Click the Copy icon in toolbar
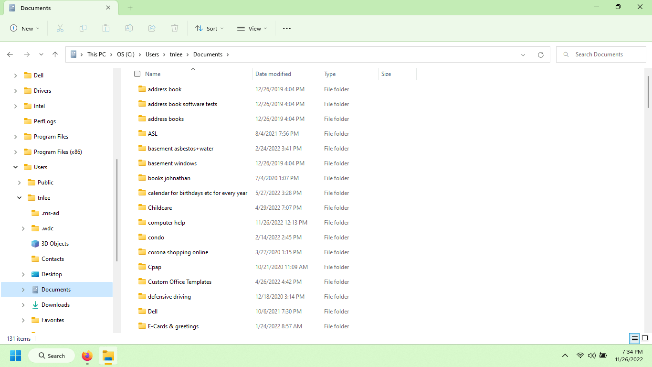Viewport: 652px width, 367px height. click(83, 29)
